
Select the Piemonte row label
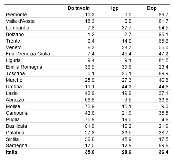[16, 15]
